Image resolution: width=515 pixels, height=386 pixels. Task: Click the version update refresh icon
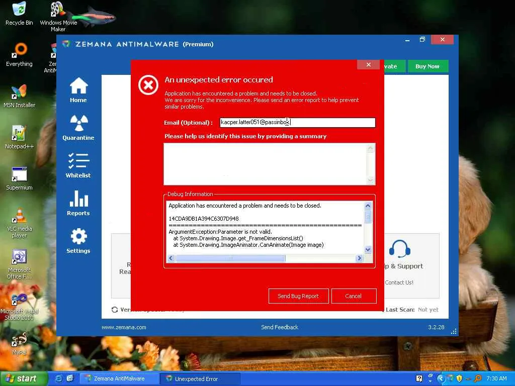tap(115, 310)
